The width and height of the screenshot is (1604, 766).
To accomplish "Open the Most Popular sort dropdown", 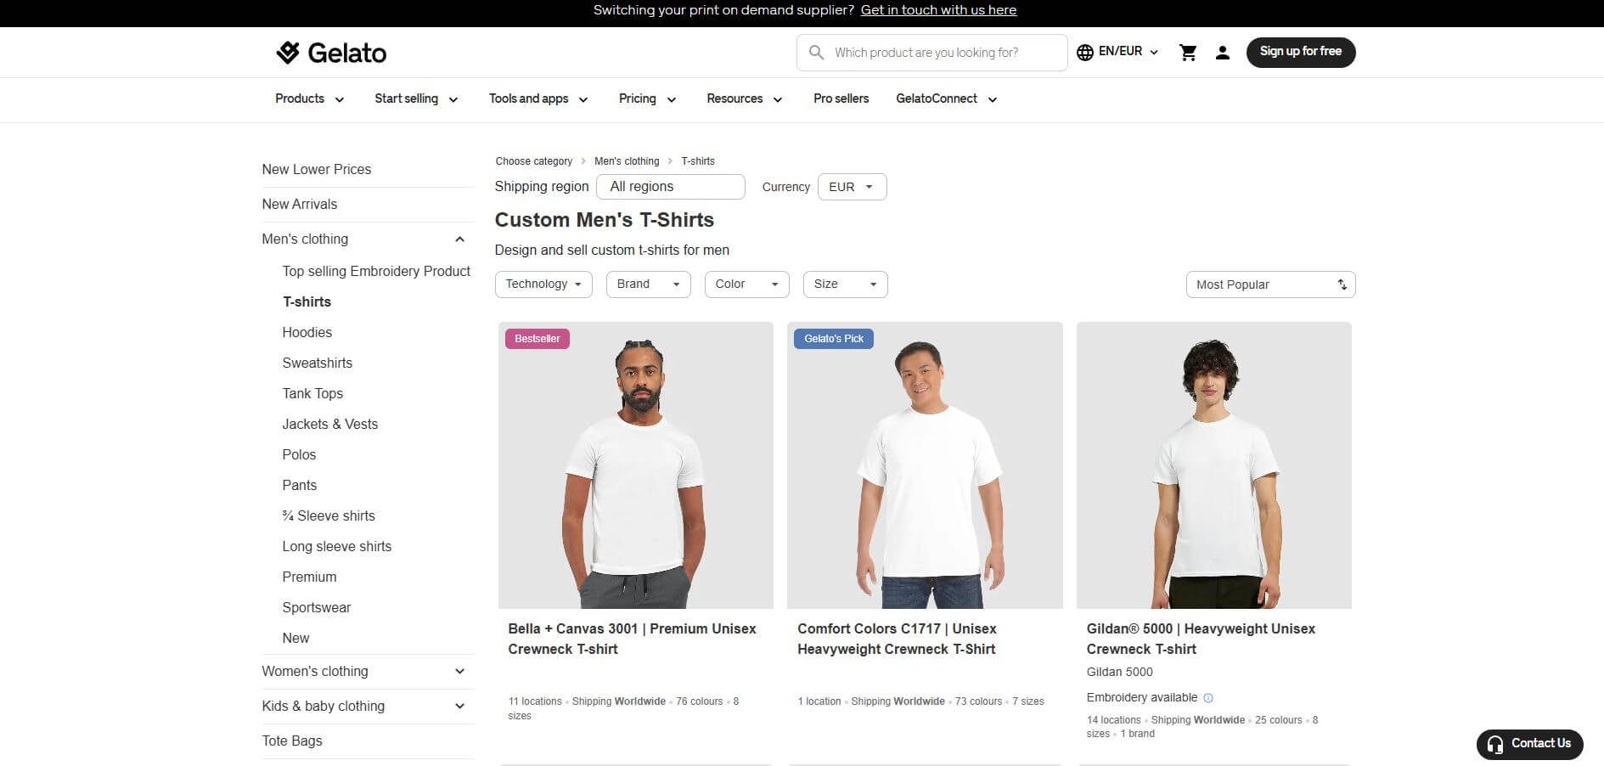I will 1270,284.
